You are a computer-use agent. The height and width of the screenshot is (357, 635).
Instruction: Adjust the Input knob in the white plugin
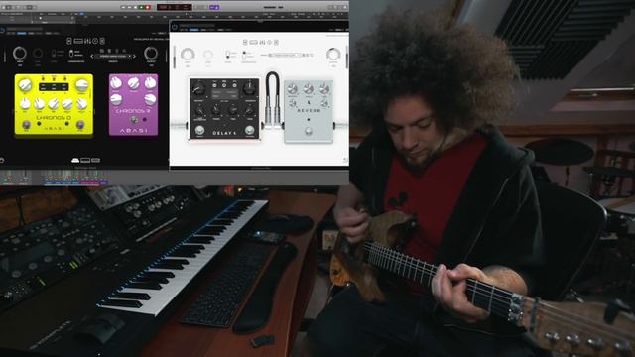(188, 54)
